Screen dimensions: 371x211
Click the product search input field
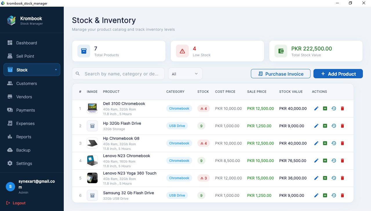121,74
